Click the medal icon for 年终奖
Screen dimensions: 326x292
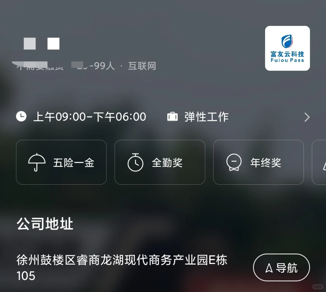coord(234,162)
